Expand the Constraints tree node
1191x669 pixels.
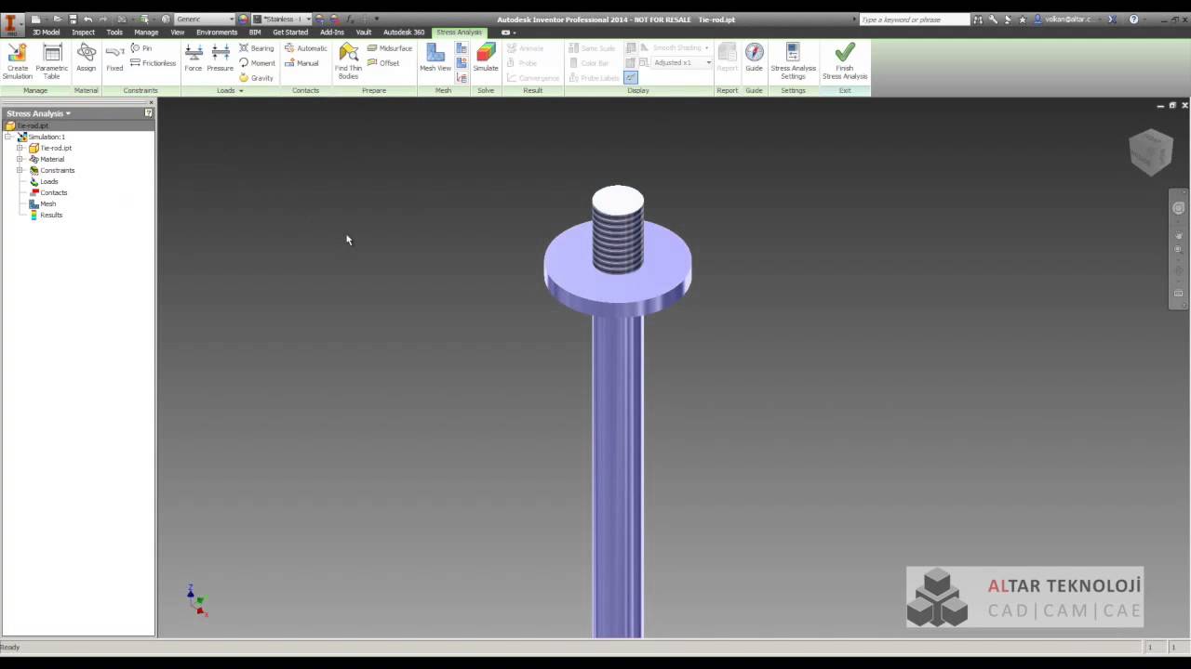[20, 170]
